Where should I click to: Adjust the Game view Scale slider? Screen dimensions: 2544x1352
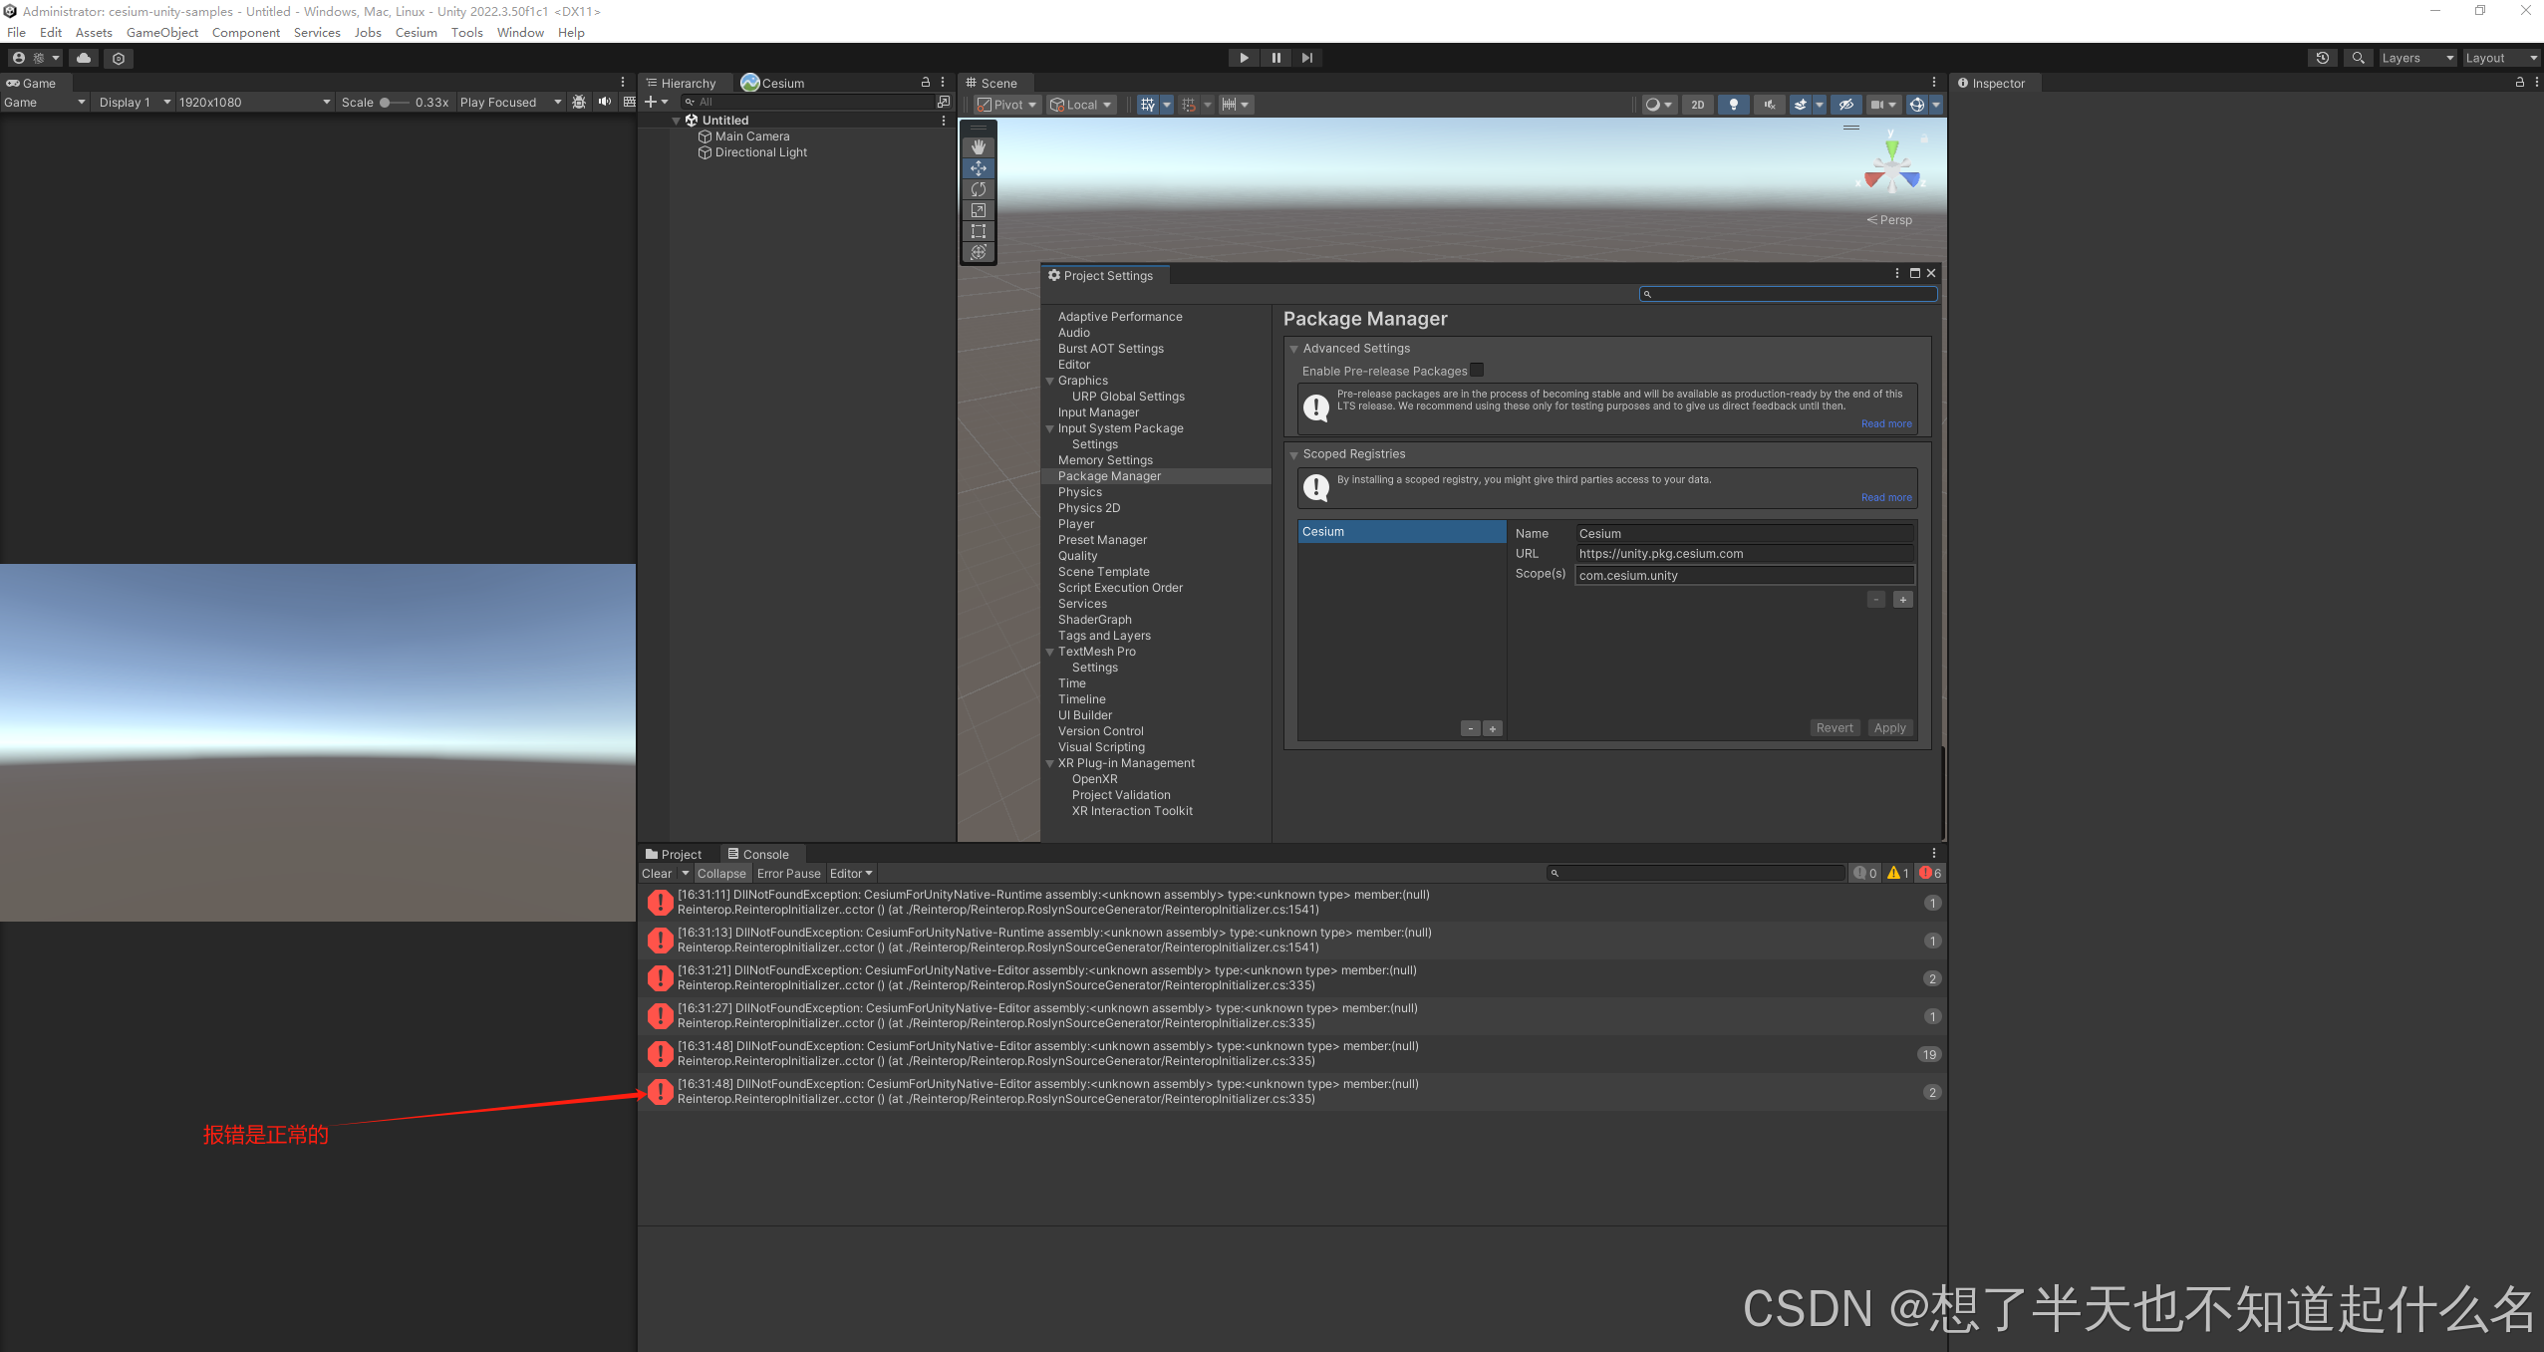[395, 102]
